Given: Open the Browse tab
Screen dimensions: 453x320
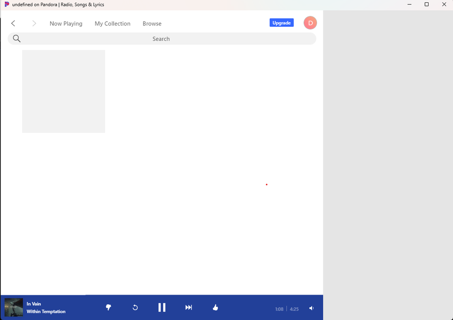Looking at the screenshot, I should tap(152, 24).
